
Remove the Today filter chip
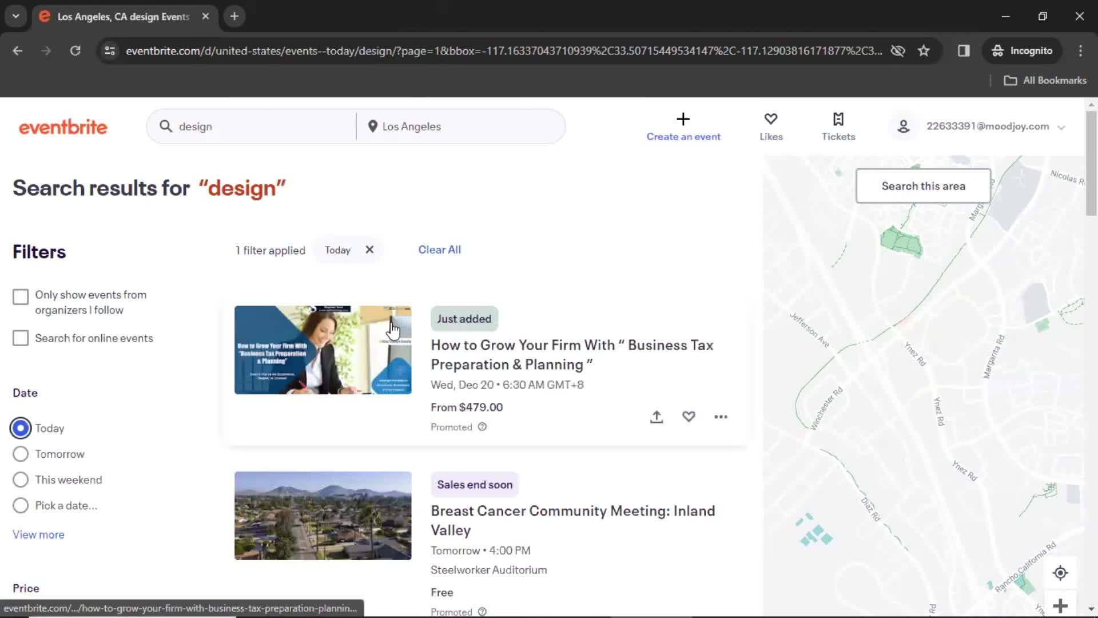tap(369, 250)
